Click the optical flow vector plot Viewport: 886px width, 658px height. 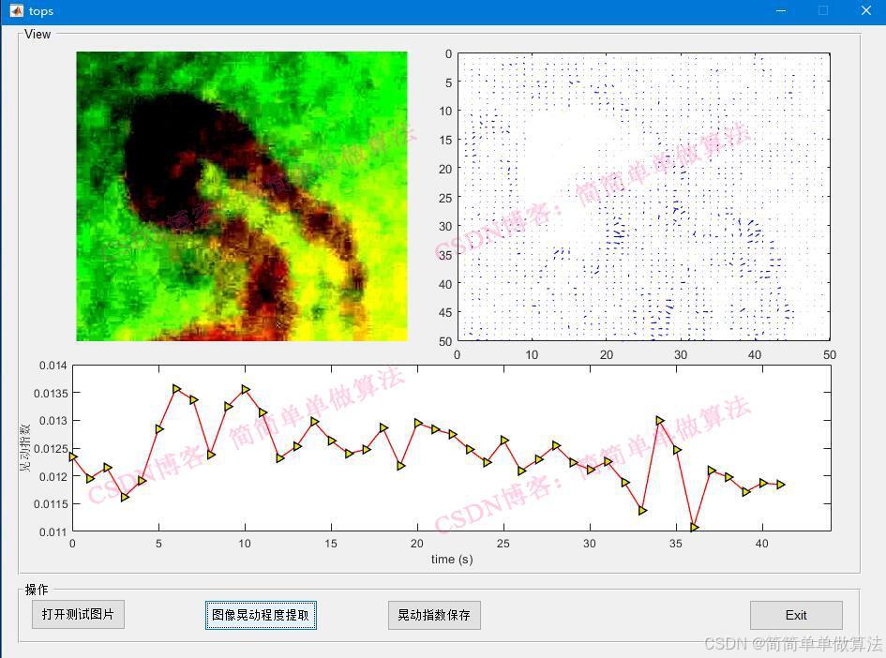(643, 197)
